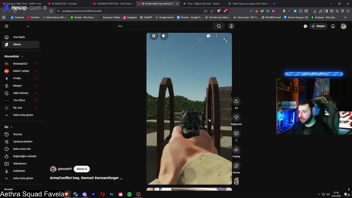Open Geçmiş history
This screenshot has height=198, width=352.
click(x=21, y=134)
